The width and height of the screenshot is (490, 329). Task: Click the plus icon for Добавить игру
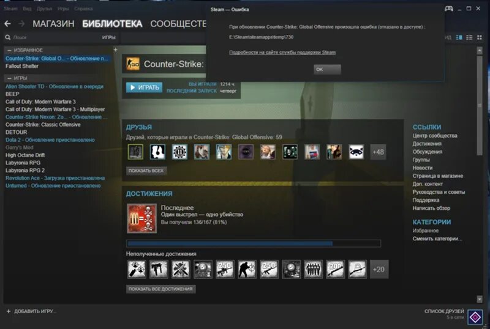tap(9, 311)
